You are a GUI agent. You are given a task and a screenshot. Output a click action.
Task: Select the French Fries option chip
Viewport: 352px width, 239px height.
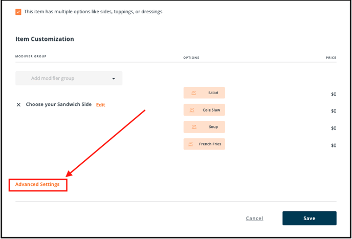click(x=204, y=144)
